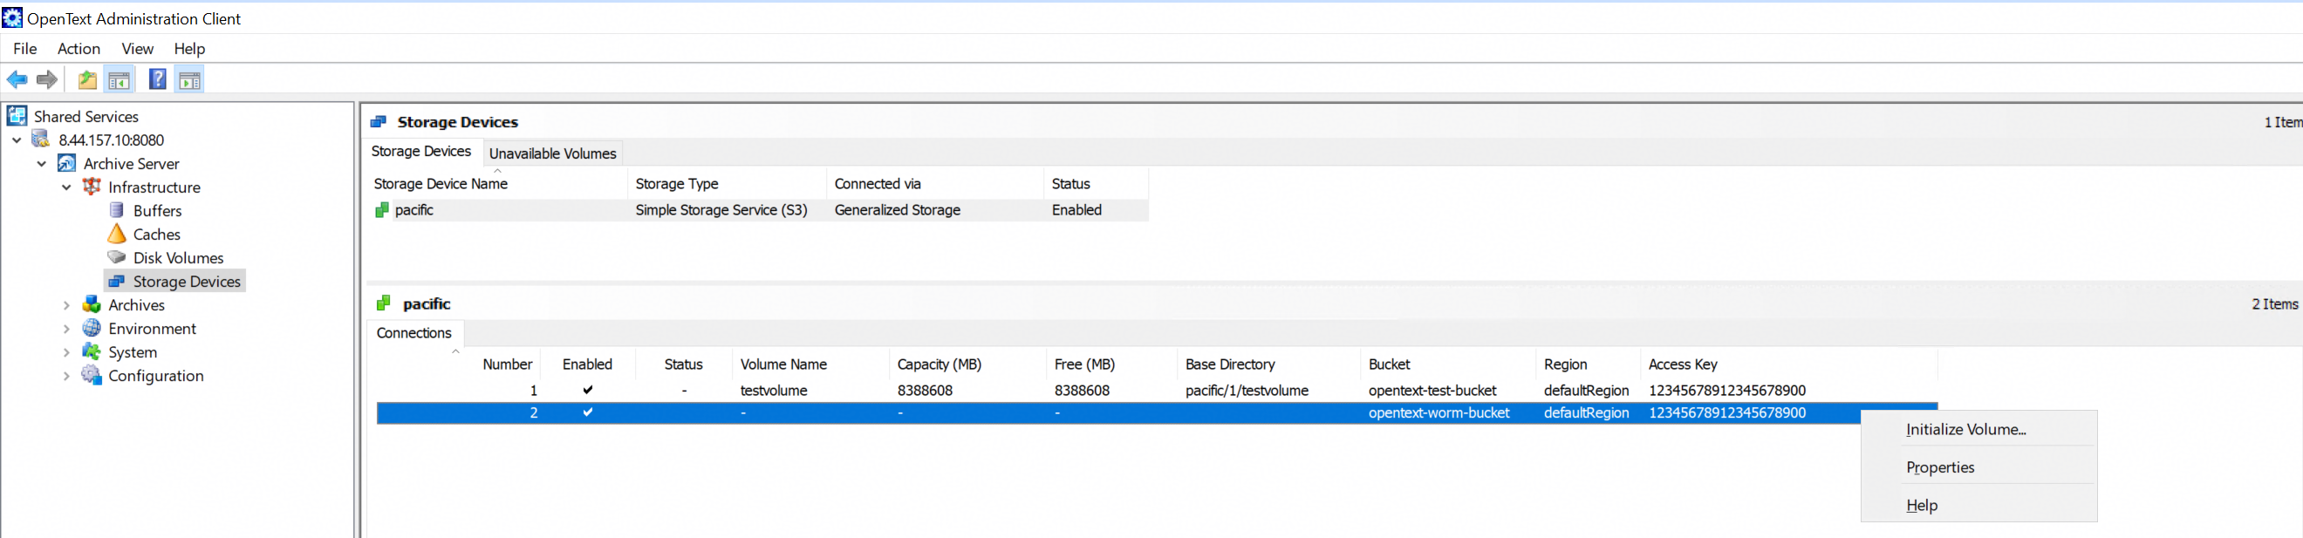This screenshot has height=538, width=2303.
Task: Click the OpenText application title icon
Action: (x=12, y=17)
